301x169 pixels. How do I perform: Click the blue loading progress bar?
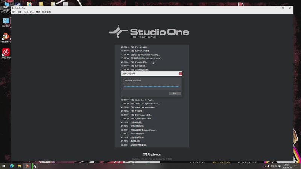click(x=152, y=87)
